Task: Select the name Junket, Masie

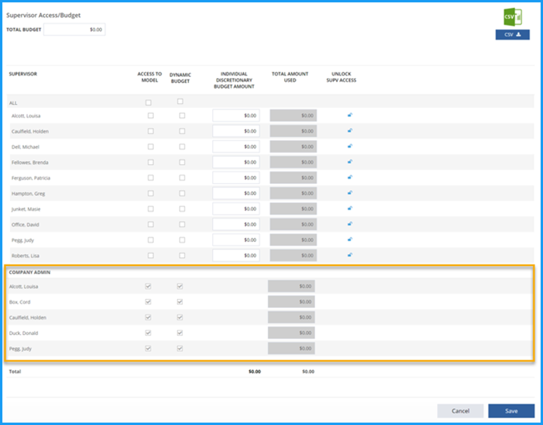Action: (x=26, y=209)
